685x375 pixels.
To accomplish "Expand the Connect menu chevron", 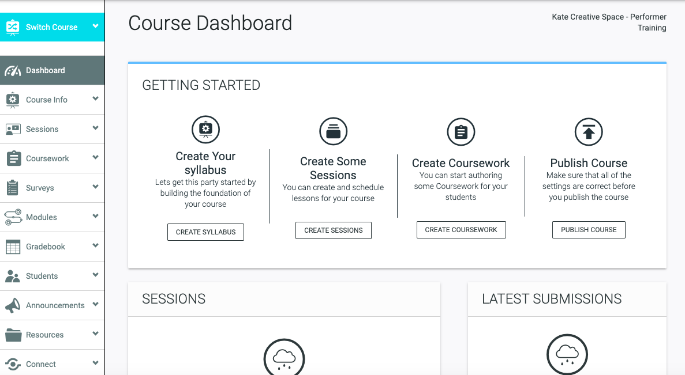I will pos(95,363).
